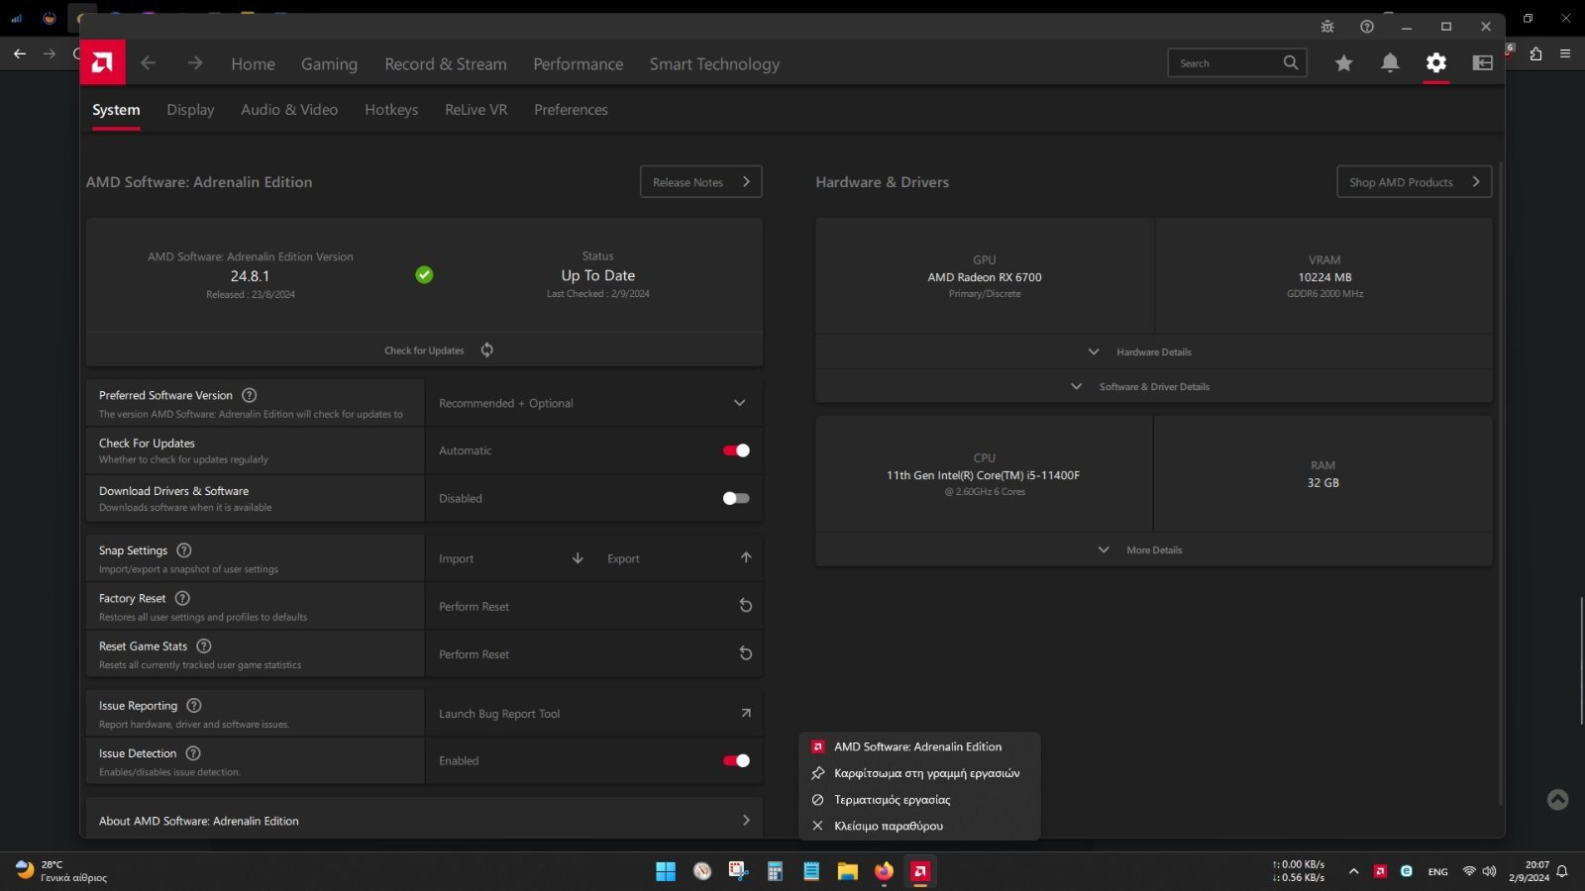Switch to Display tab
The image size is (1585, 891).
point(190,110)
